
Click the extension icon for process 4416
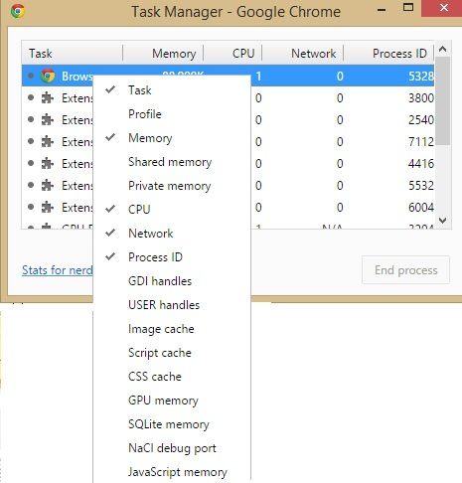[x=48, y=163]
